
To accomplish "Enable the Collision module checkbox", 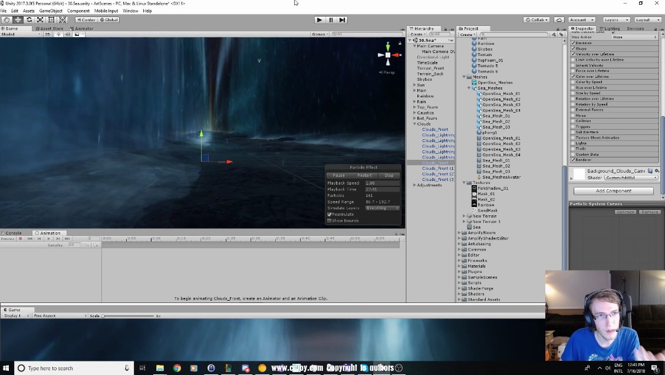I will point(573,121).
